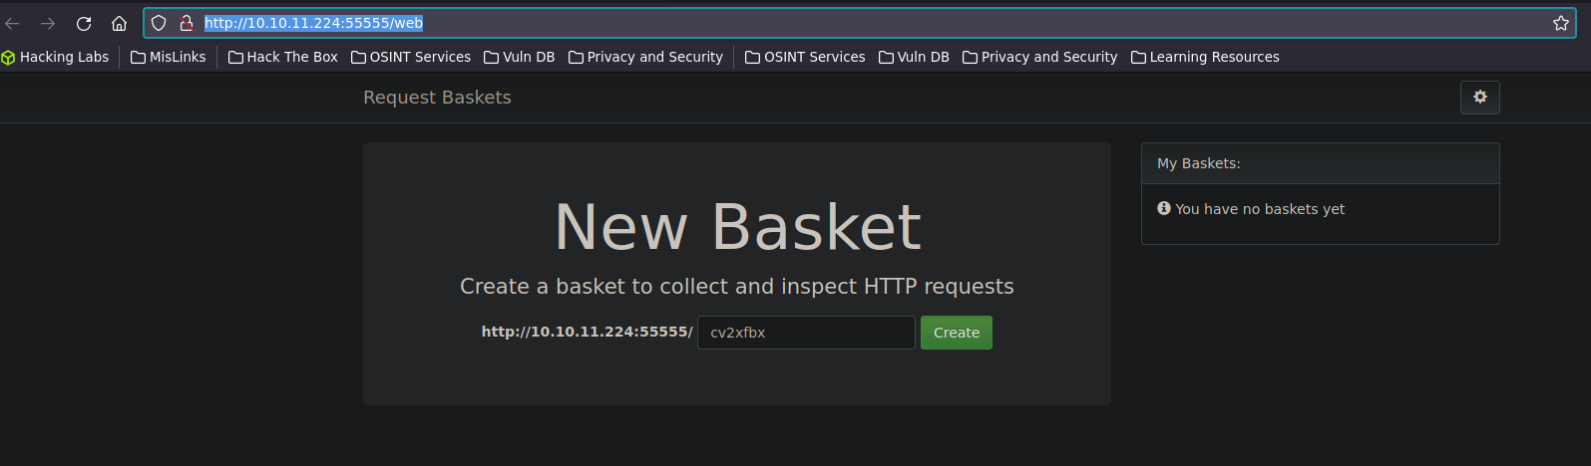1591x466 pixels.
Task: Click the http://10.10.11.224:55555/ prefix label
Action: tap(587, 332)
